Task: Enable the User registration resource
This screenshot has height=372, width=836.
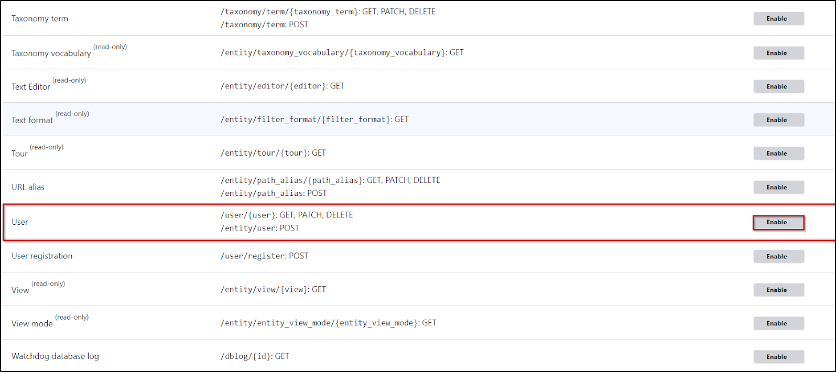Action: pos(778,256)
